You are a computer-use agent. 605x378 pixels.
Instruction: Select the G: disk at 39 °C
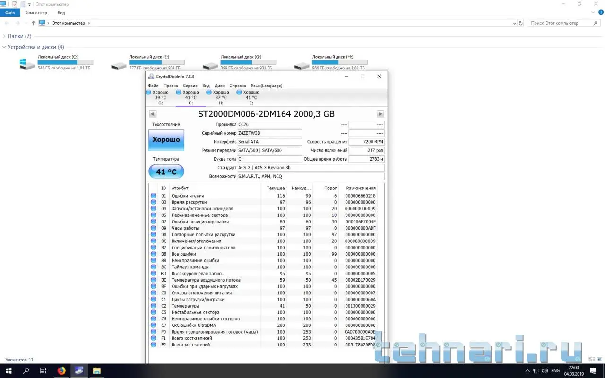click(160, 97)
